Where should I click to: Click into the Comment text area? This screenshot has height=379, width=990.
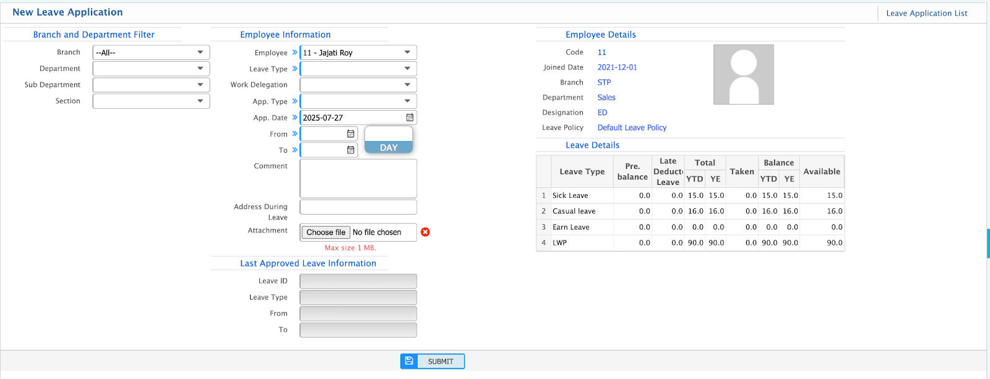click(358, 178)
